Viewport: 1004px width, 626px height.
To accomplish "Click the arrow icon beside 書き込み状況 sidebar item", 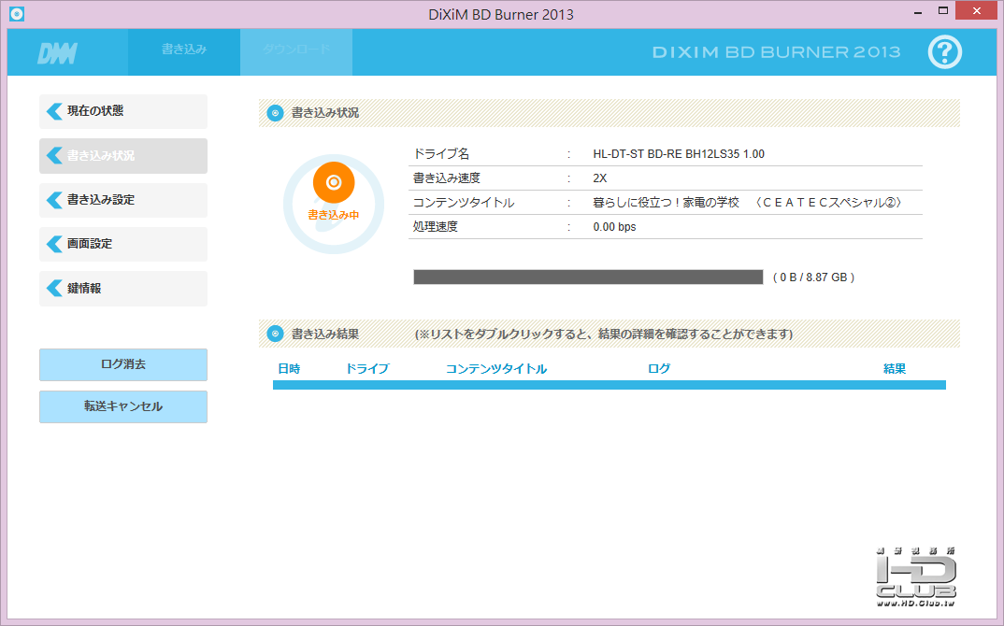I will click(x=54, y=155).
